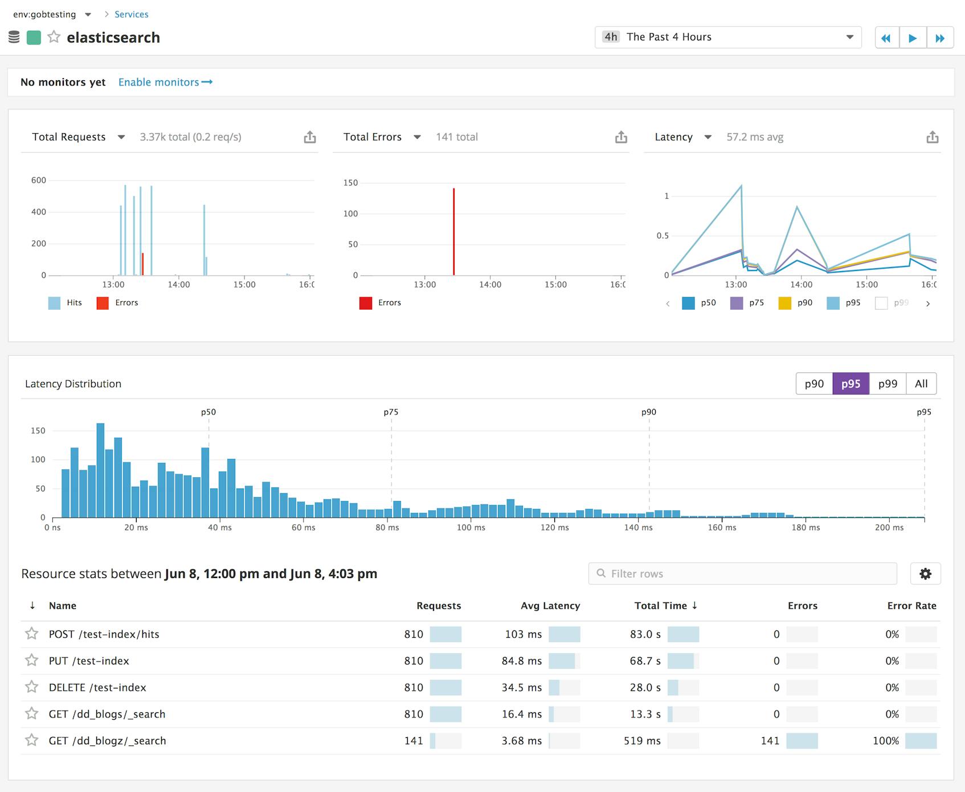Click the export icon on Total Errors chart
Image resolution: width=965 pixels, height=792 pixels.
(x=620, y=137)
